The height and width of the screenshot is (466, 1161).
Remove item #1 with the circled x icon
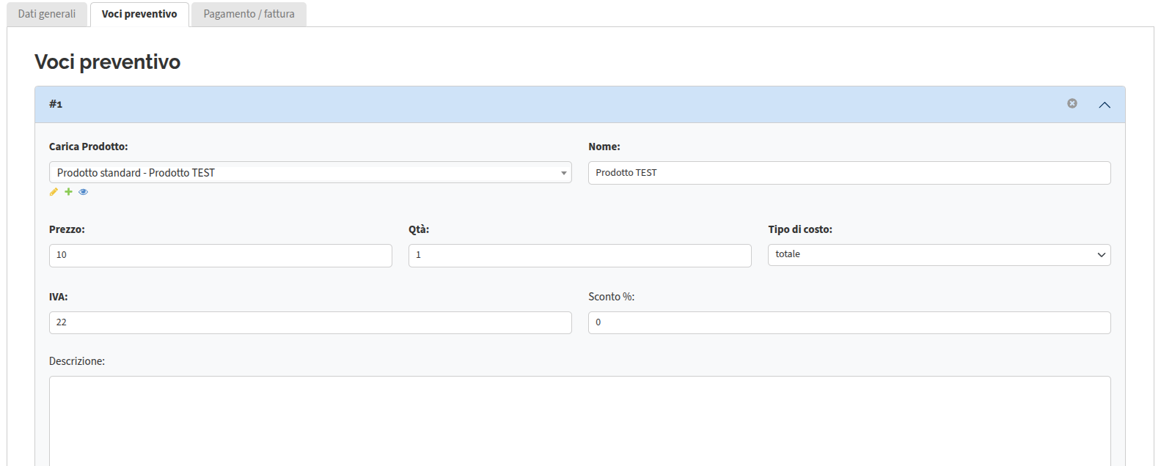pyautogui.click(x=1072, y=103)
